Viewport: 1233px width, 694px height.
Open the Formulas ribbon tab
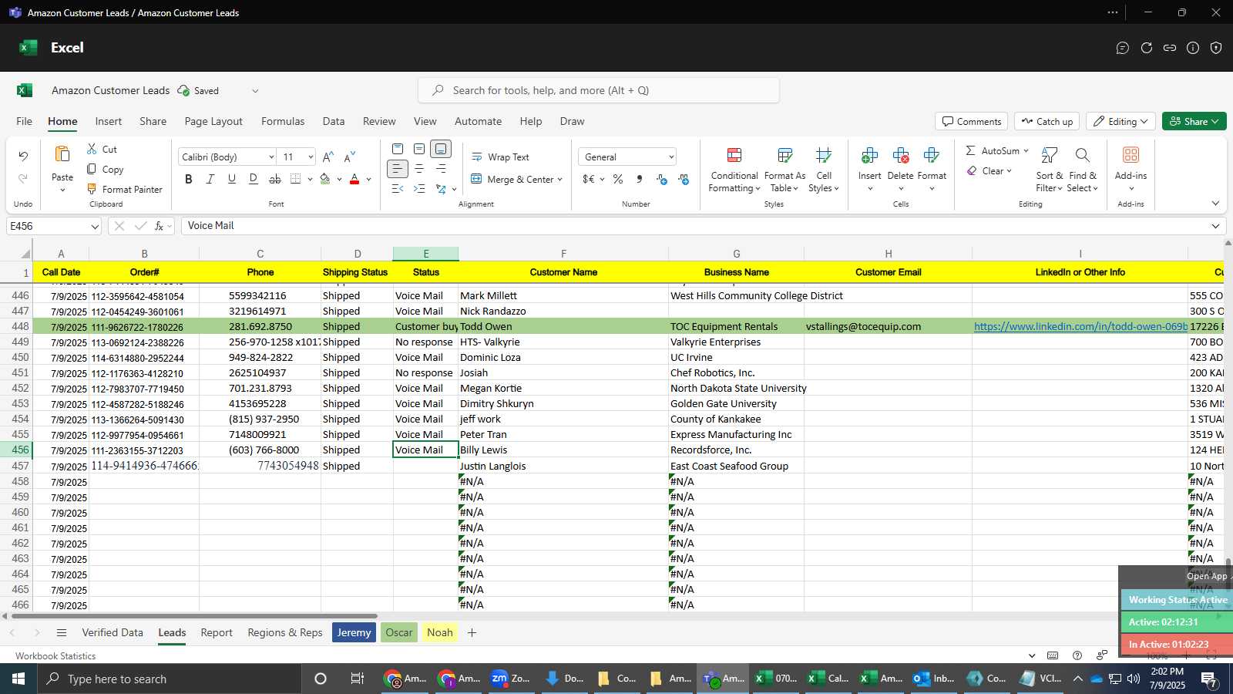tap(283, 121)
